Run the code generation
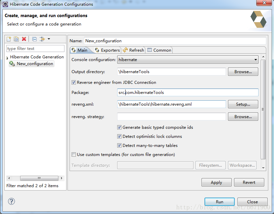Screen dimensions: 274x214 (220, 202)
